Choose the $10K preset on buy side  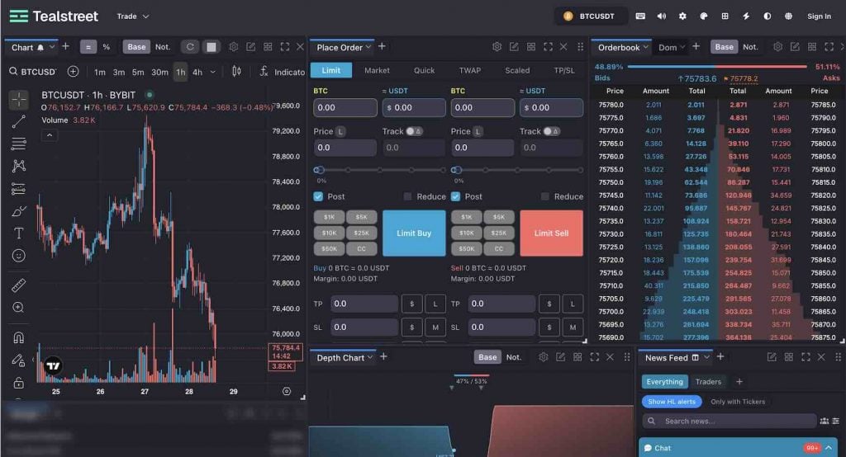pyautogui.click(x=329, y=233)
